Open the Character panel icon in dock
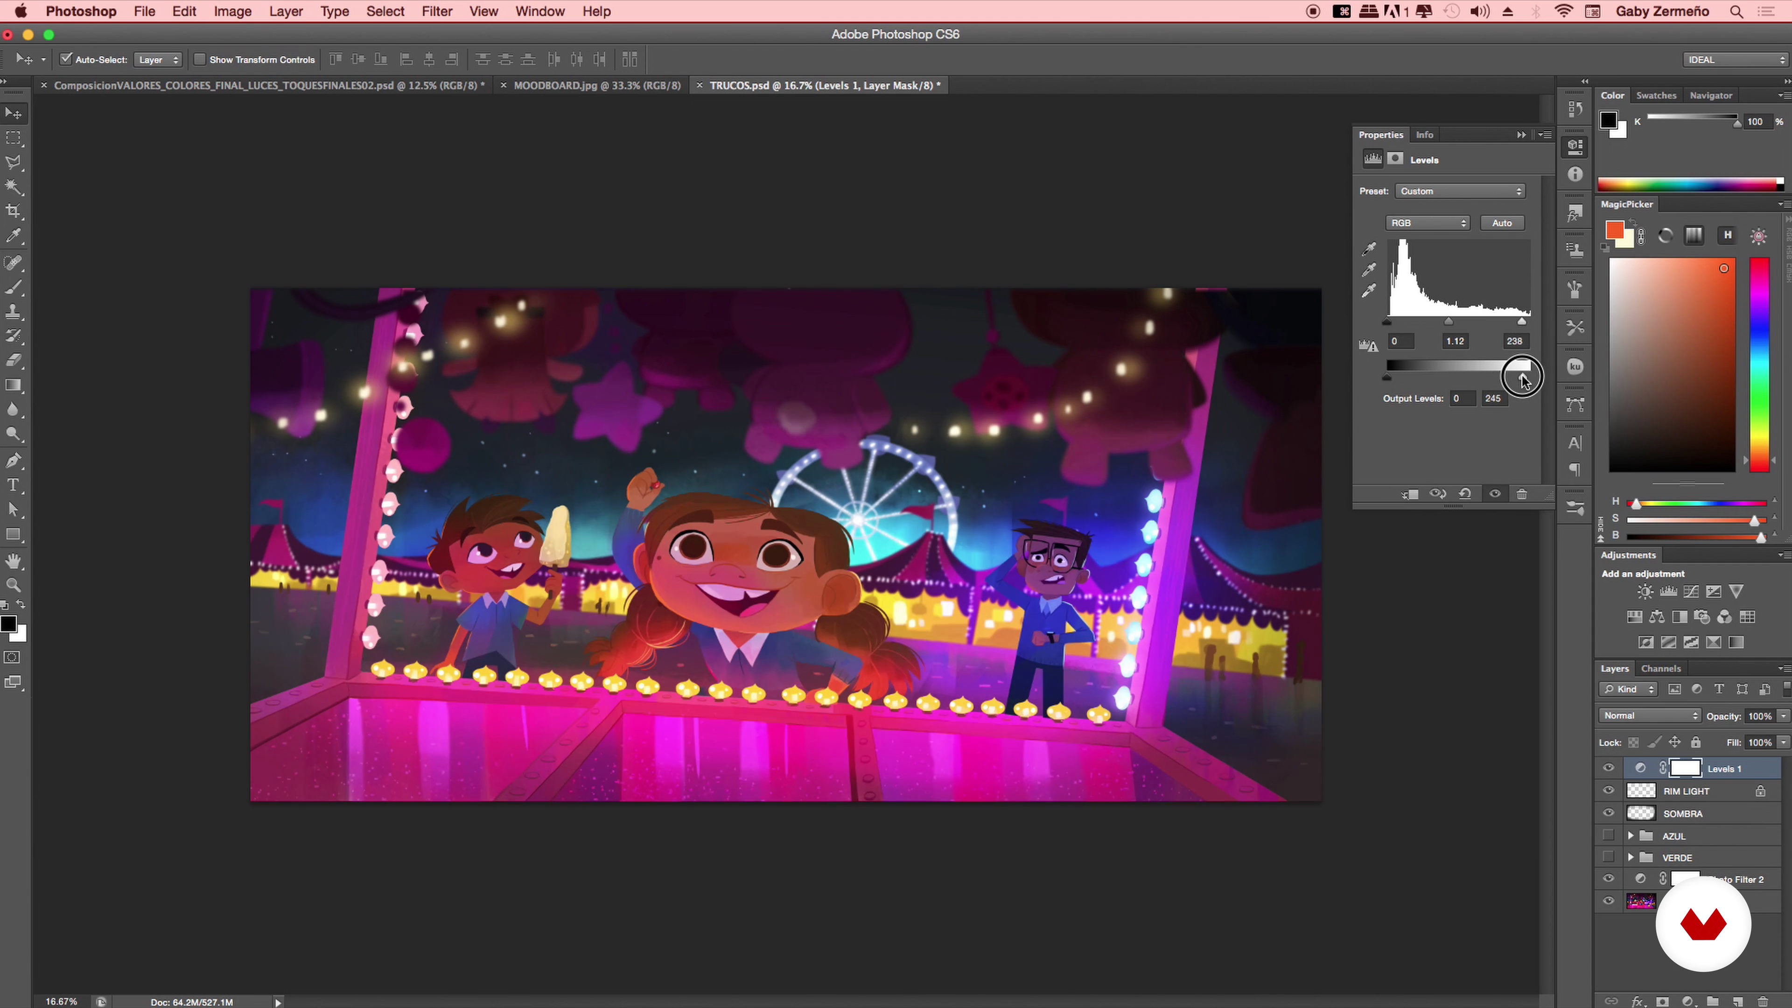The image size is (1792, 1008). tap(1575, 443)
